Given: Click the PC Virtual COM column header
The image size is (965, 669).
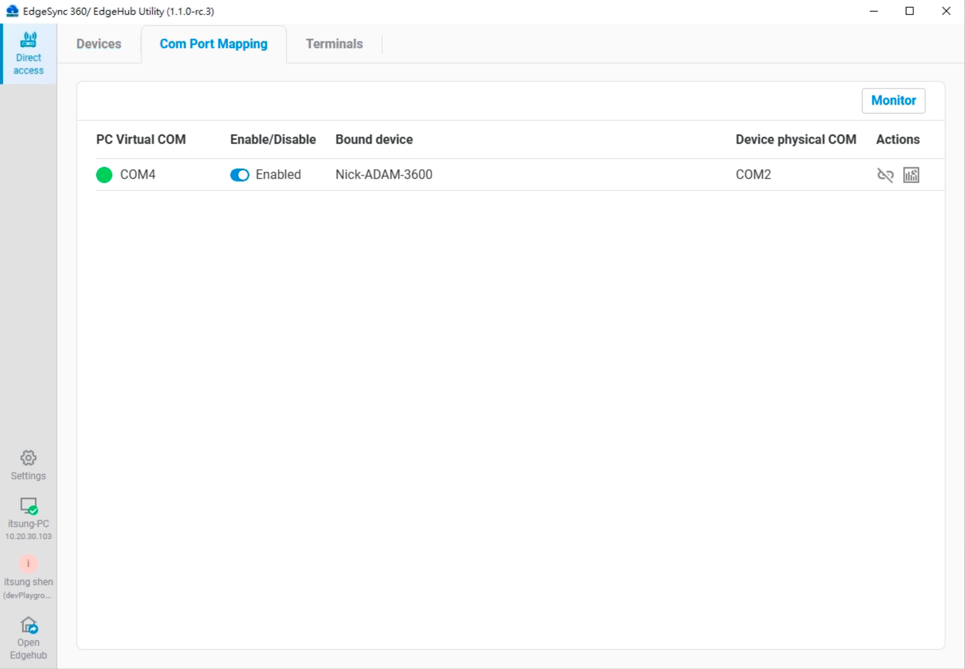Looking at the screenshot, I should coord(140,139).
